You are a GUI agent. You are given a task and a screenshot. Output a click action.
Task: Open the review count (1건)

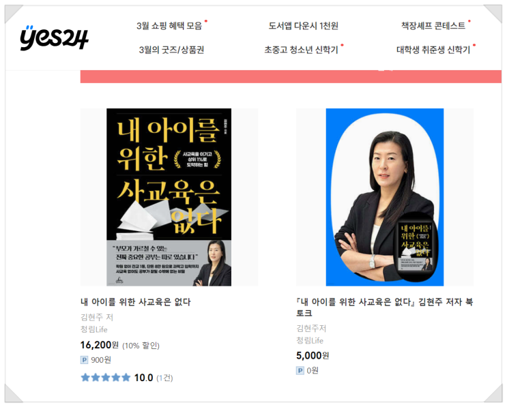[x=165, y=378]
